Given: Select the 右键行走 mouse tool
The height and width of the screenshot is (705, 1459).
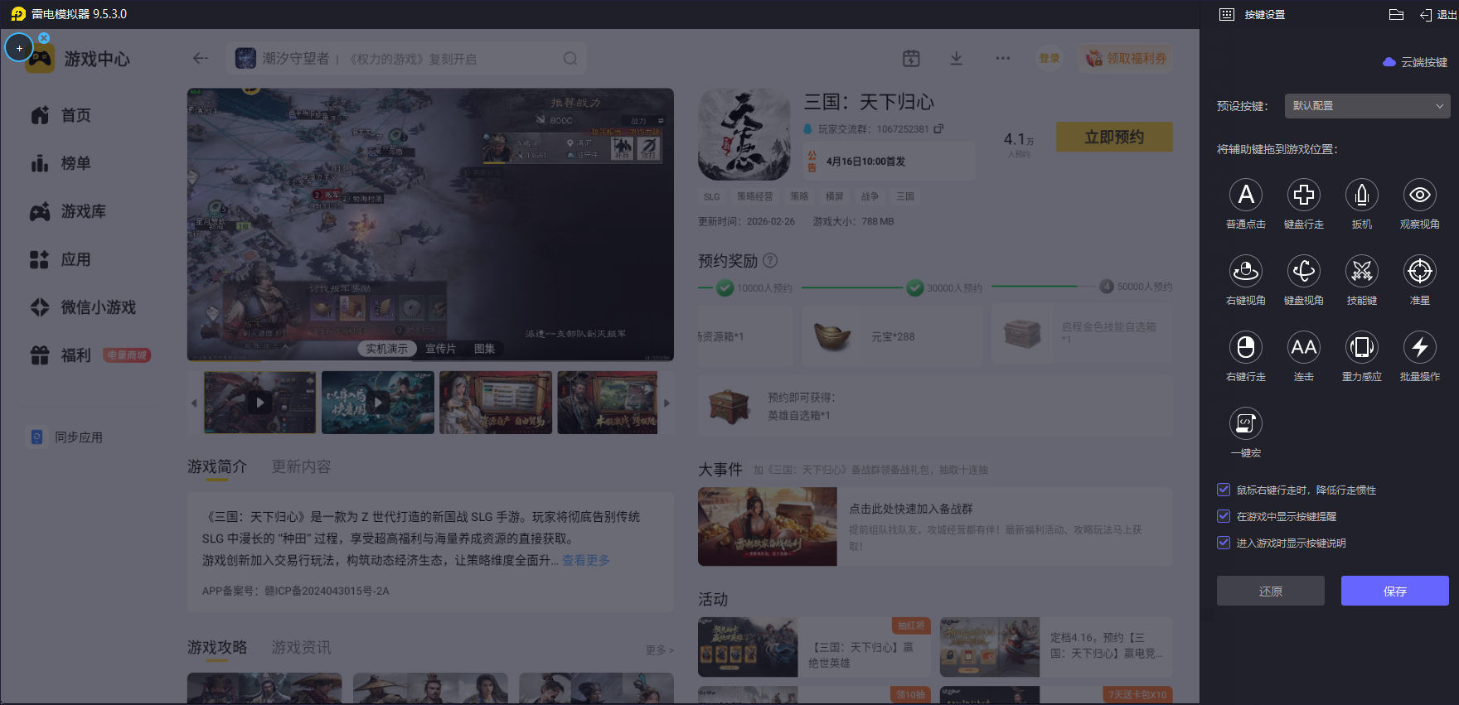Looking at the screenshot, I should click(1245, 347).
